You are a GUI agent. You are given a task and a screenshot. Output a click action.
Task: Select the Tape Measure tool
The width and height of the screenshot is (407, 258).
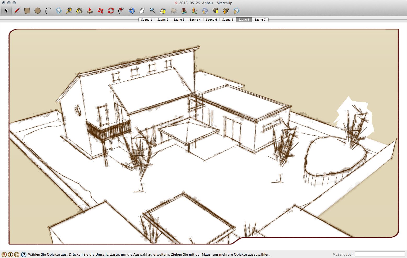(69, 11)
